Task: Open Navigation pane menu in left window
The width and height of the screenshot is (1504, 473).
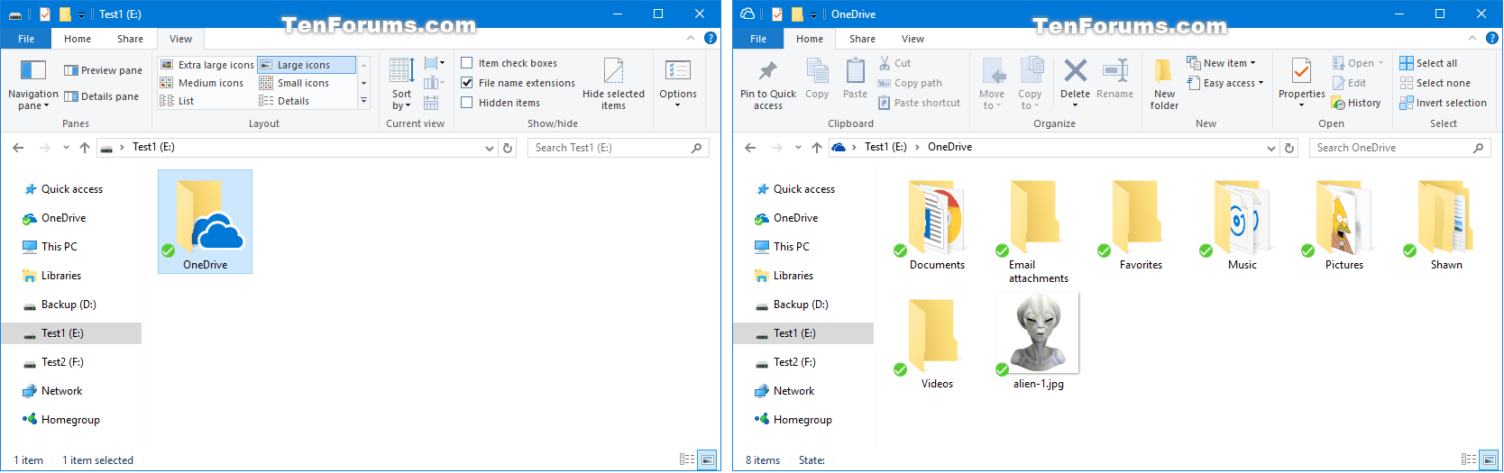Action: click(x=32, y=86)
